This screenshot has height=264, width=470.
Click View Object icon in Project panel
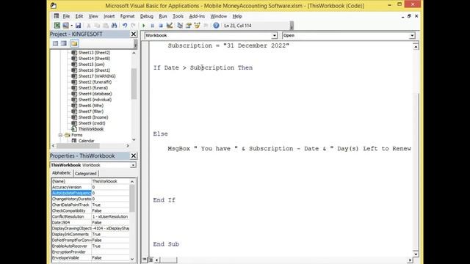pos(64,44)
